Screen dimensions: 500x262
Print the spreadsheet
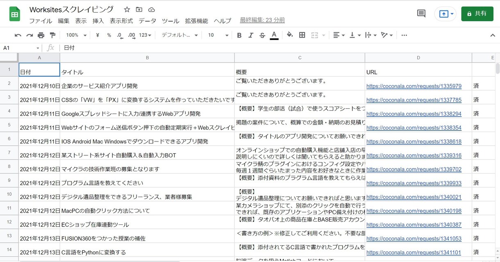coord(41,35)
